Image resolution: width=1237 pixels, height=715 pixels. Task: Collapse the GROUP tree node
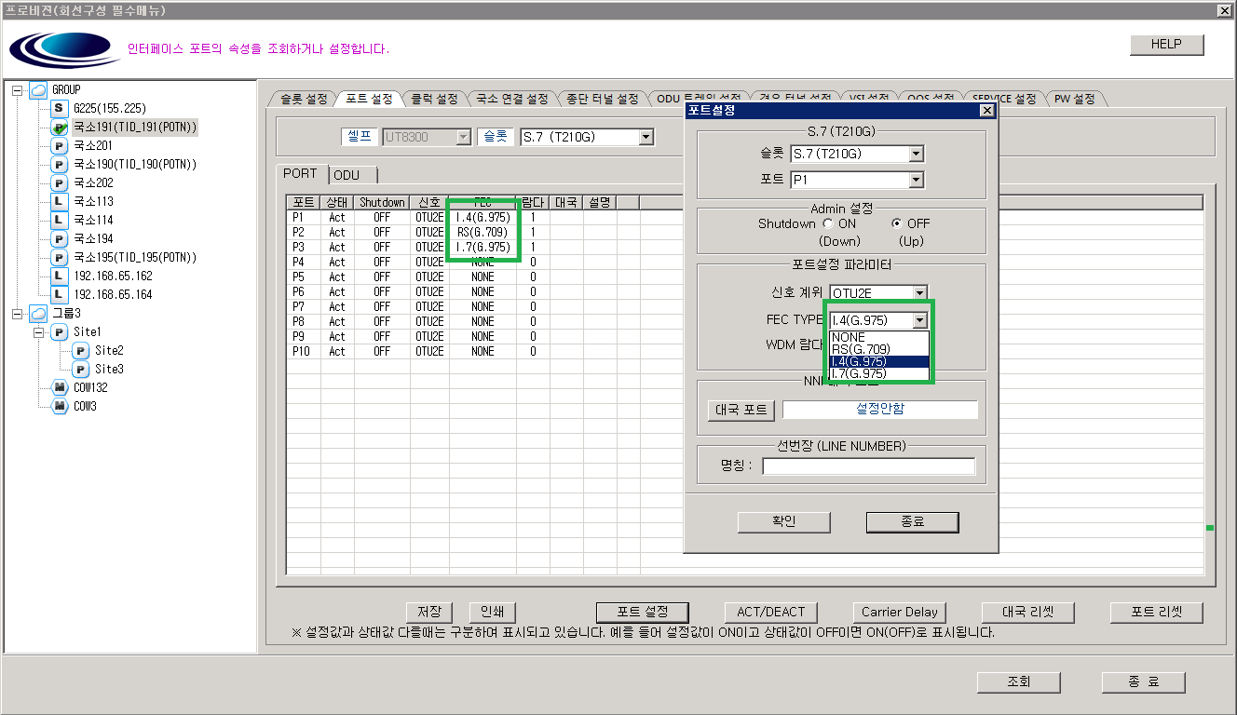(17, 89)
